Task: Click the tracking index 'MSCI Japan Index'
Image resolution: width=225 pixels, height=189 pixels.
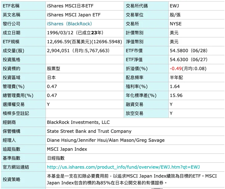Action: coord(67,149)
